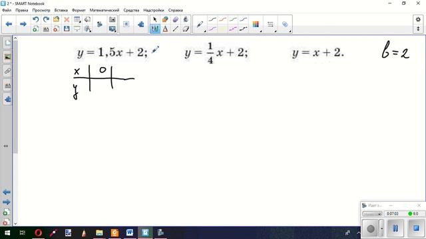Open toolbar customization with the gear icon
The width and height of the screenshot is (426, 239).
418,19
